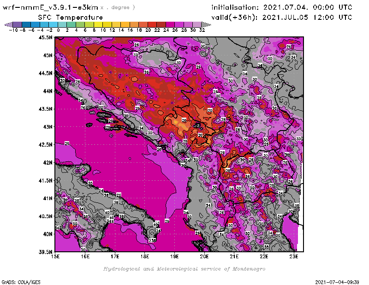Image resolution: width=369 pixels, height=285 pixels.
Task: Click the 40.5N latitude axis label
Action: point(45,216)
